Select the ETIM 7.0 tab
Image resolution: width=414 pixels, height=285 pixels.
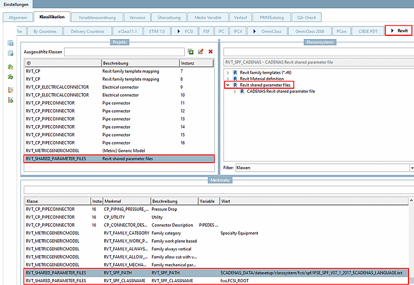[x=157, y=31]
